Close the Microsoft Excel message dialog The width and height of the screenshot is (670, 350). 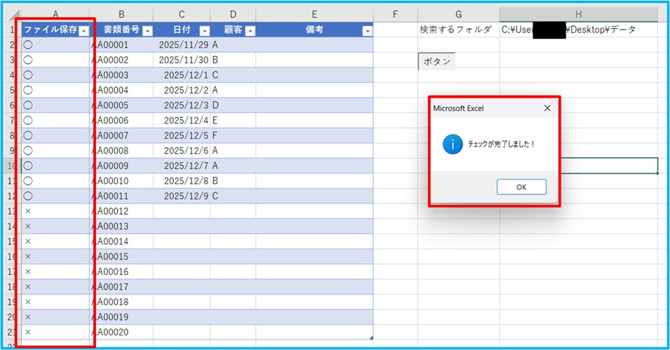(x=547, y=108)
